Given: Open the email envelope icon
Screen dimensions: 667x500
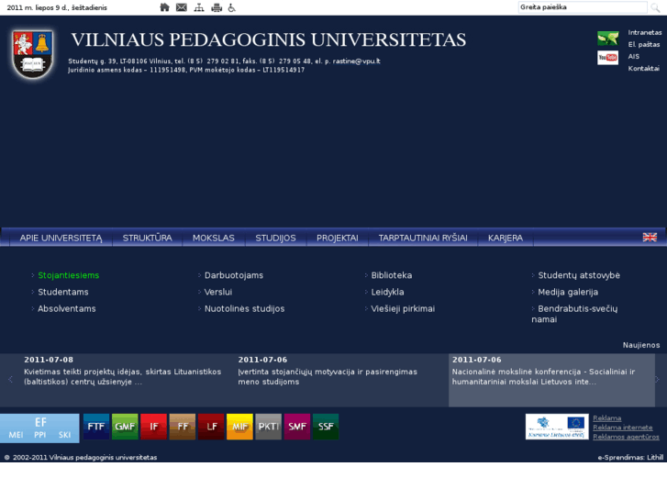Looking at the screenshot, I should (x=182, y=7).
